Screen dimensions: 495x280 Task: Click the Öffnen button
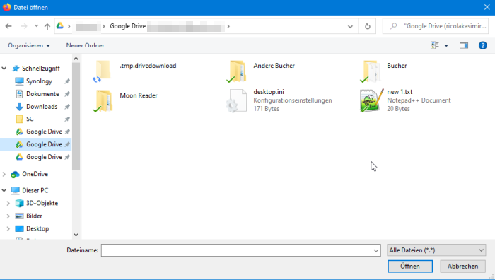(409, 266)
